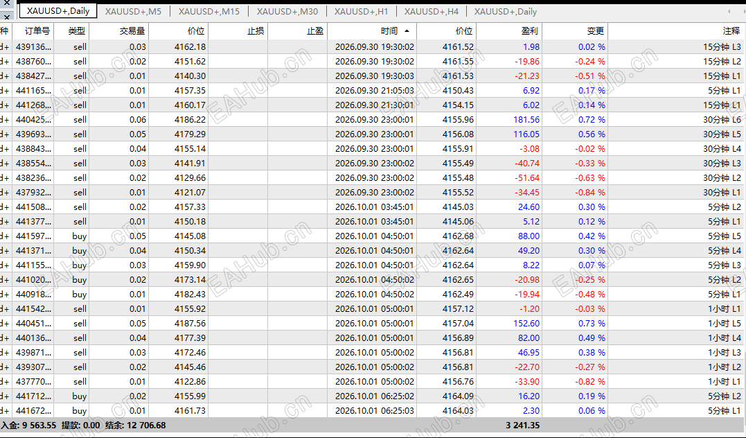This screenshot has height=438, width=746.
Task: Click the 入金: 9 563.55 summary
Action: pyautogui.click(x=28, y=426)
